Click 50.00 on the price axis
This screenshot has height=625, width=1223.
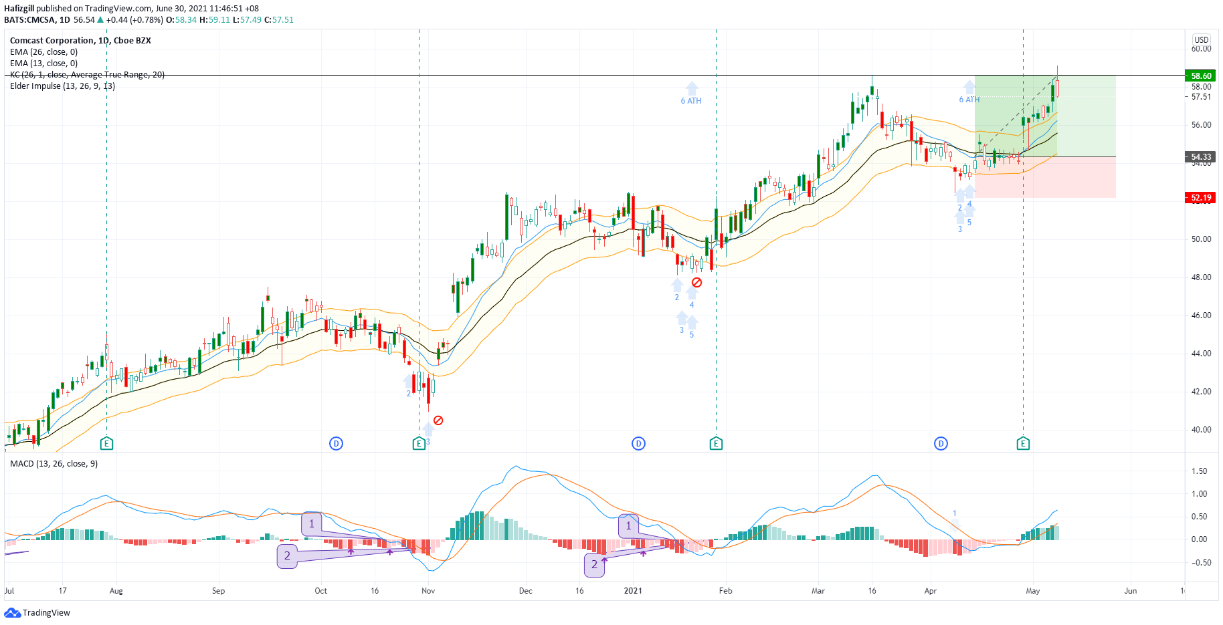point(1201,239)
